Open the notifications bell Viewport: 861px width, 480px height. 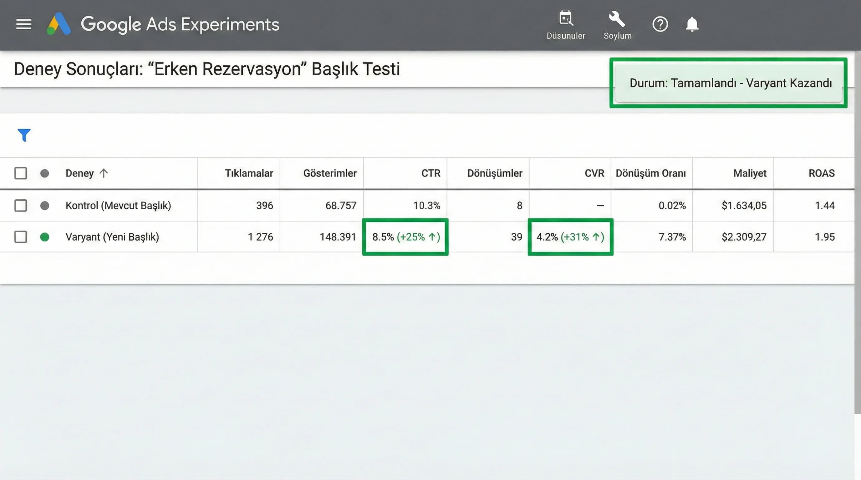[692, 24]
